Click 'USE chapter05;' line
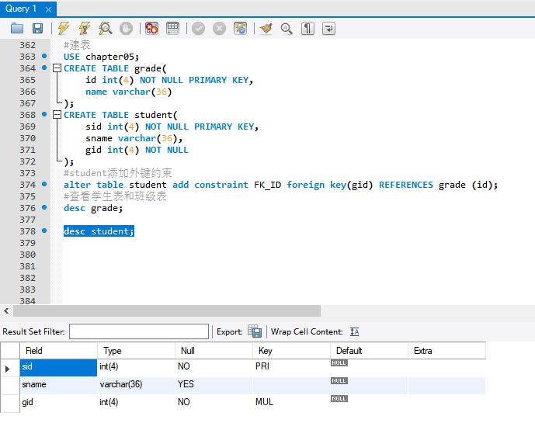This screenshot has height=437, width=535. pyautogui.click(x=102, y=57)
